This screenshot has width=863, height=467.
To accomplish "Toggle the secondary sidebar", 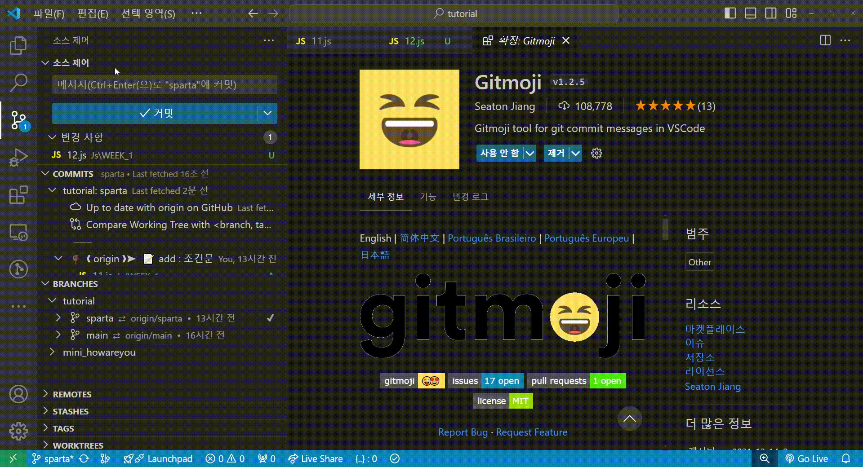I will click(771, 13).
